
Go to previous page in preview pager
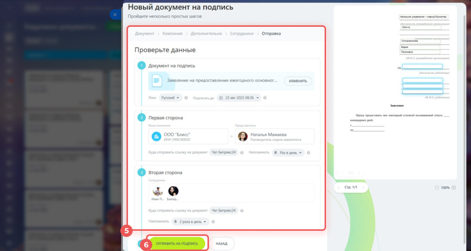click(339, 188)
